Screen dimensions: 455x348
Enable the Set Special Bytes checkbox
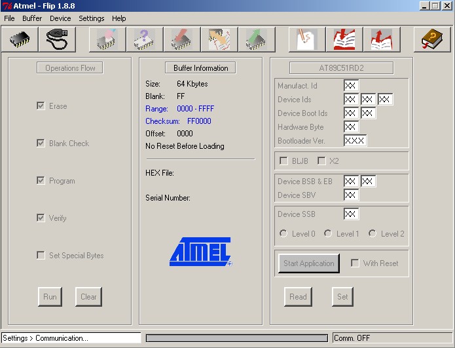[x=41, y=256]
